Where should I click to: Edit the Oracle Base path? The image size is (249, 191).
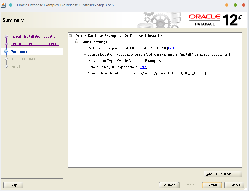tap(143, 67)
